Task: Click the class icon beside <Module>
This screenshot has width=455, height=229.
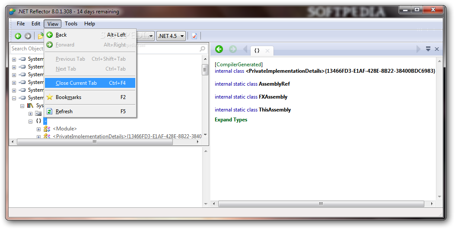Action: tap(47, 129)
